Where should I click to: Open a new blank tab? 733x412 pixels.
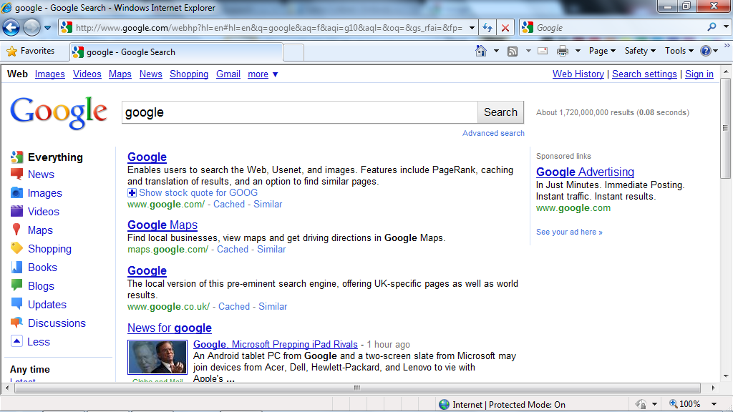pyautogui.click(x=293, y=52)
